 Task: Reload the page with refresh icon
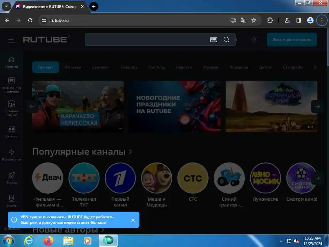[30, 20]
